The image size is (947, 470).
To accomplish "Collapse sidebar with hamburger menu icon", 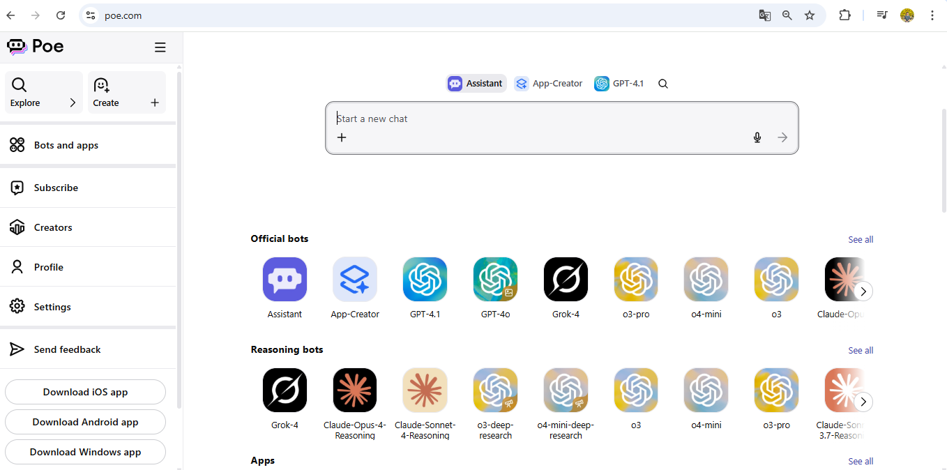I will 160,47.
